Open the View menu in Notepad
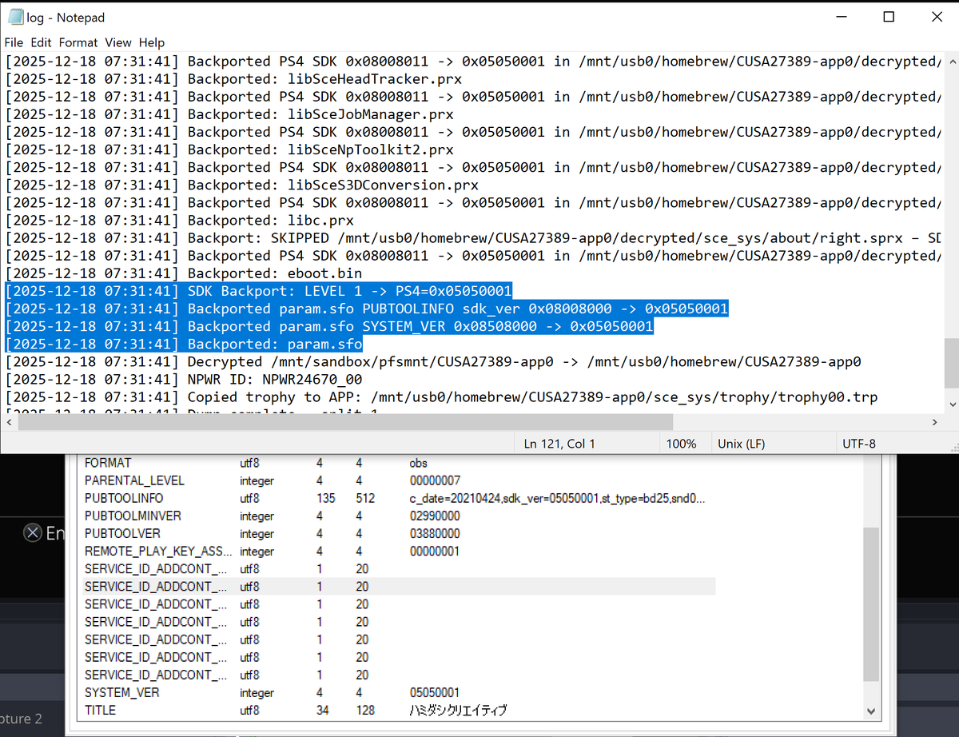Image resolution: width=959 pixels, height=737 pixels. [x=118, y=42]
